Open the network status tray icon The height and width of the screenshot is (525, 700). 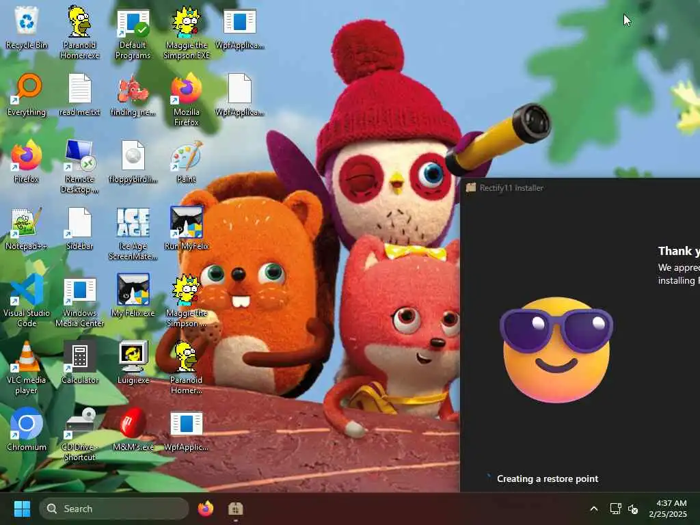click(x=616, y=509)
